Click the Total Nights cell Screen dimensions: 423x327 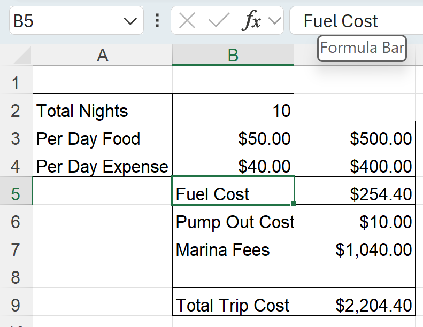(103, 111)
